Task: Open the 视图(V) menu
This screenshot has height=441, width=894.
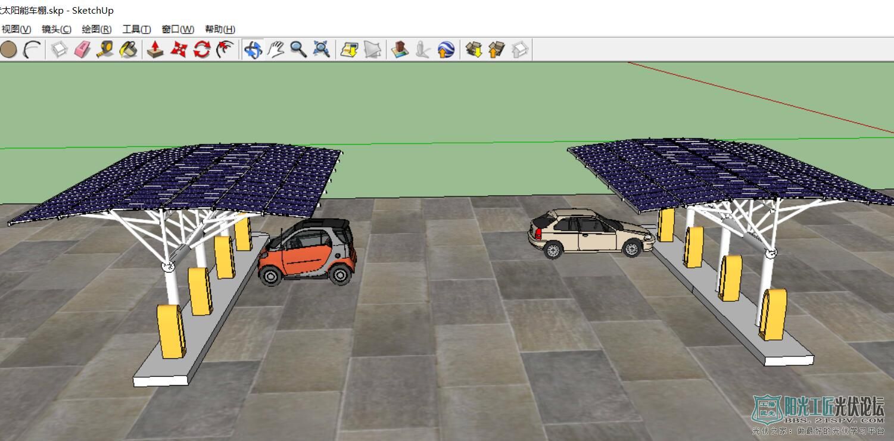Action: pyautogui.click(x=16, y=29)
